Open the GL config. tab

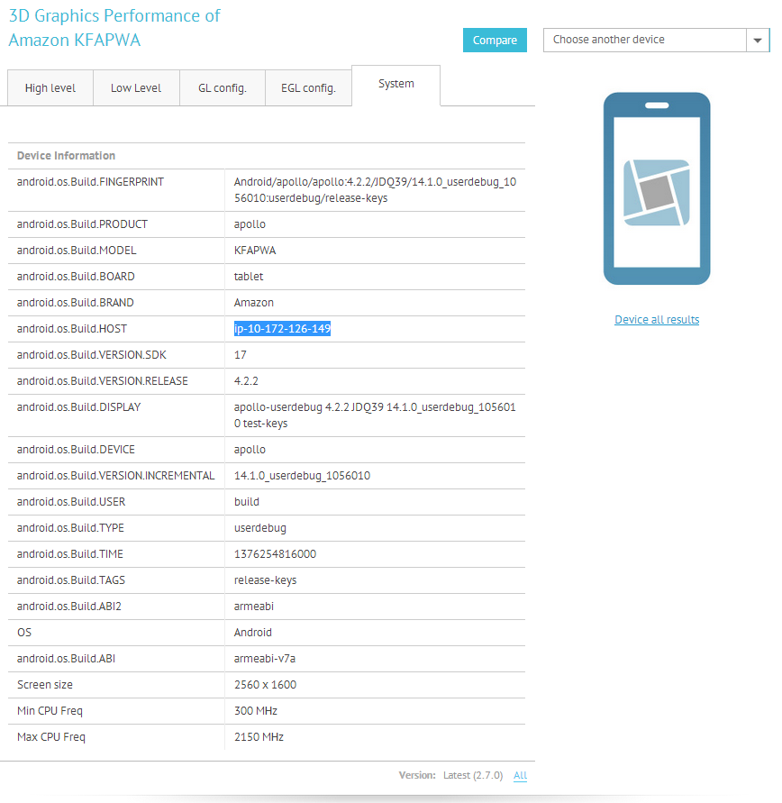[223, 88]
